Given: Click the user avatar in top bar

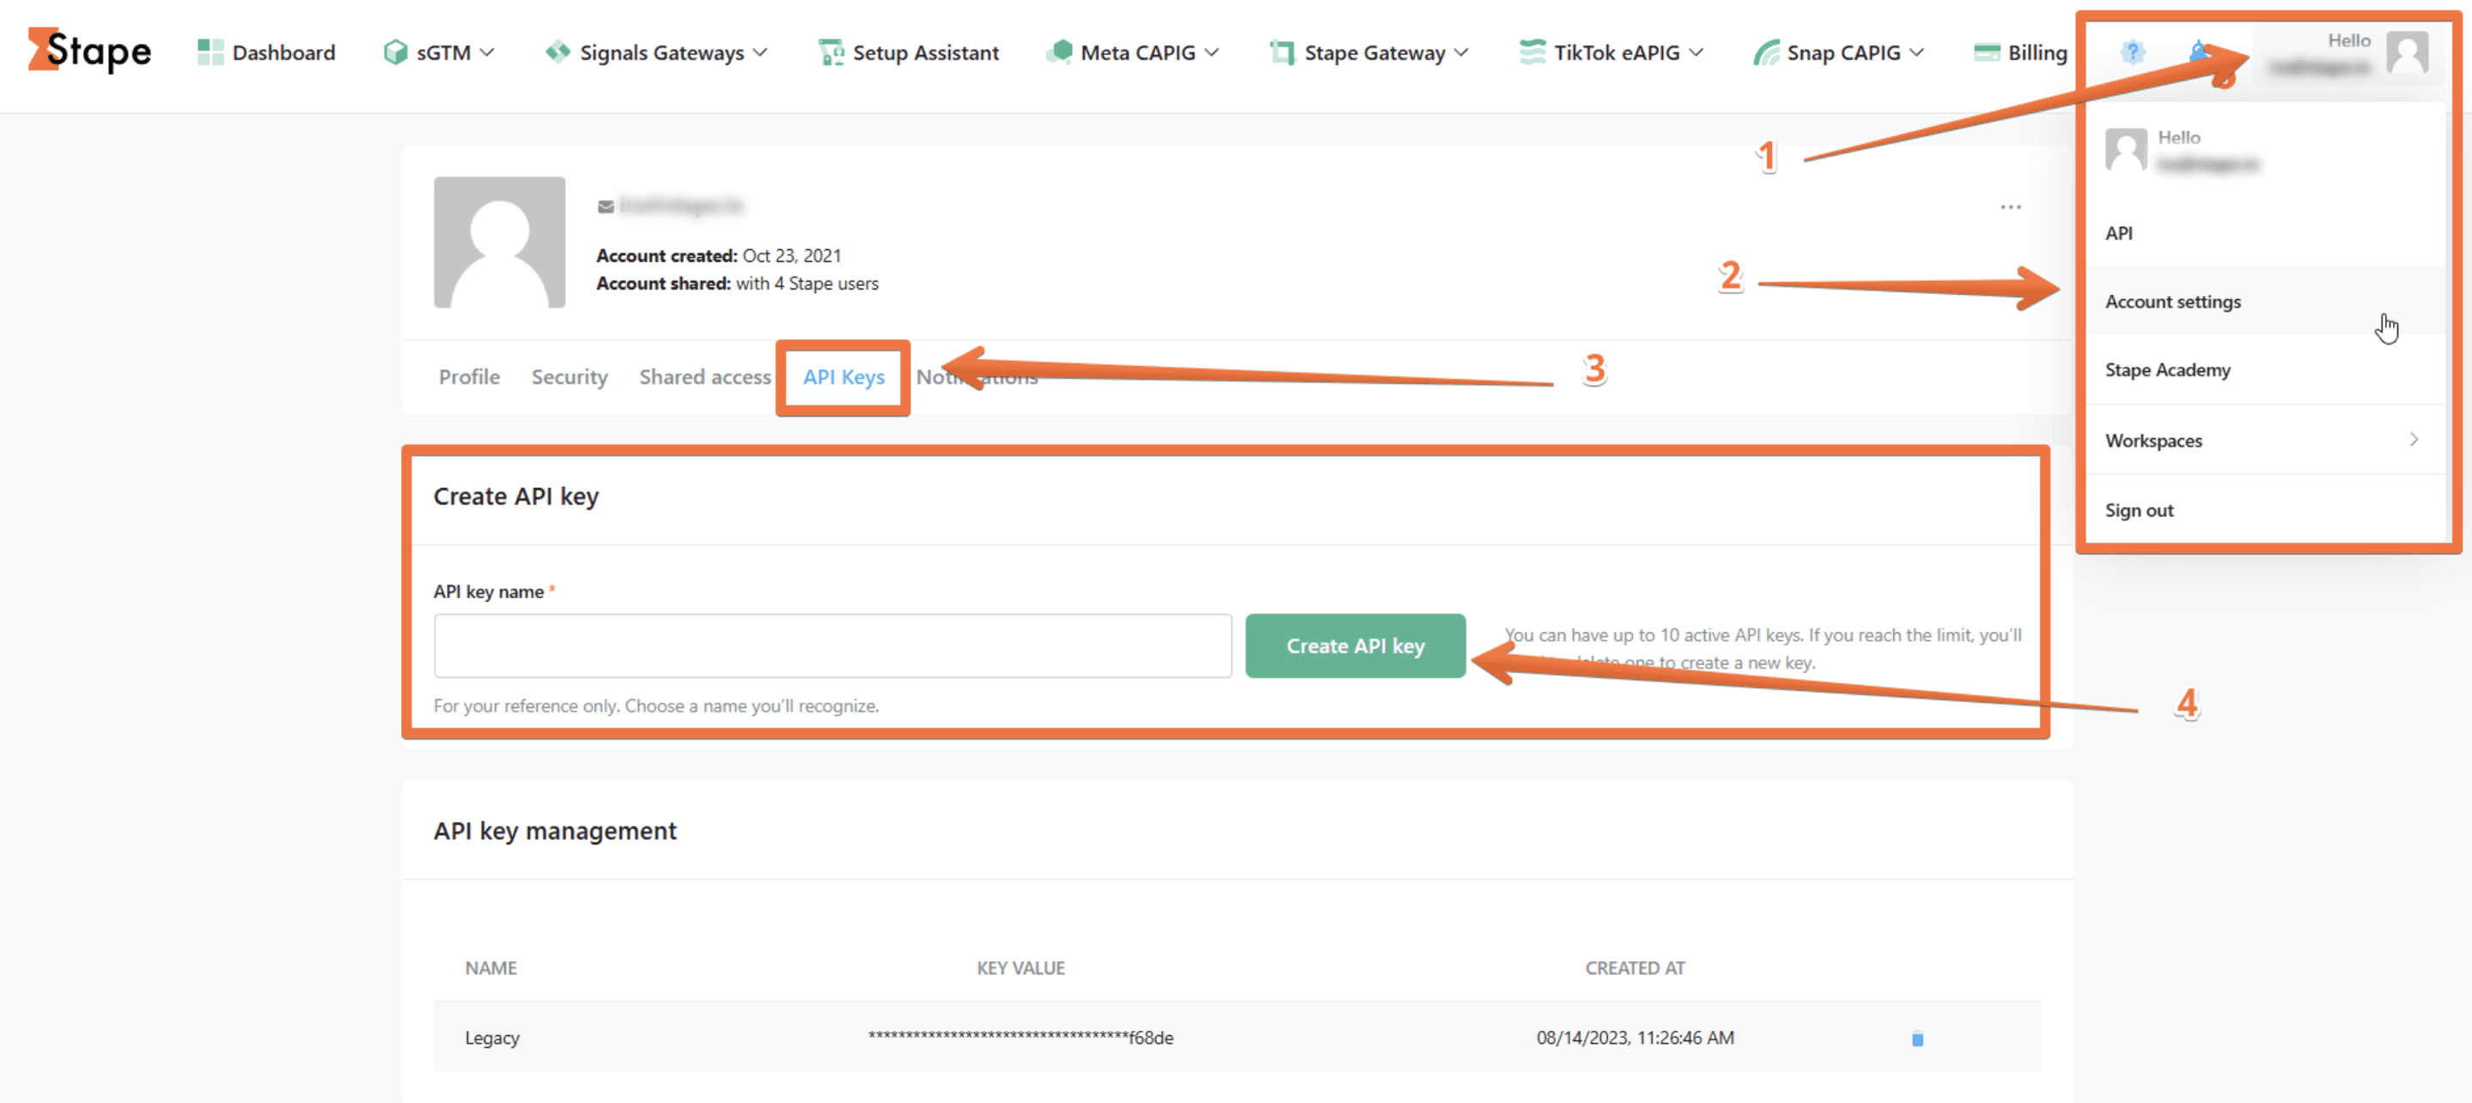Looking at the screenshot, I should coord(2406,52).
